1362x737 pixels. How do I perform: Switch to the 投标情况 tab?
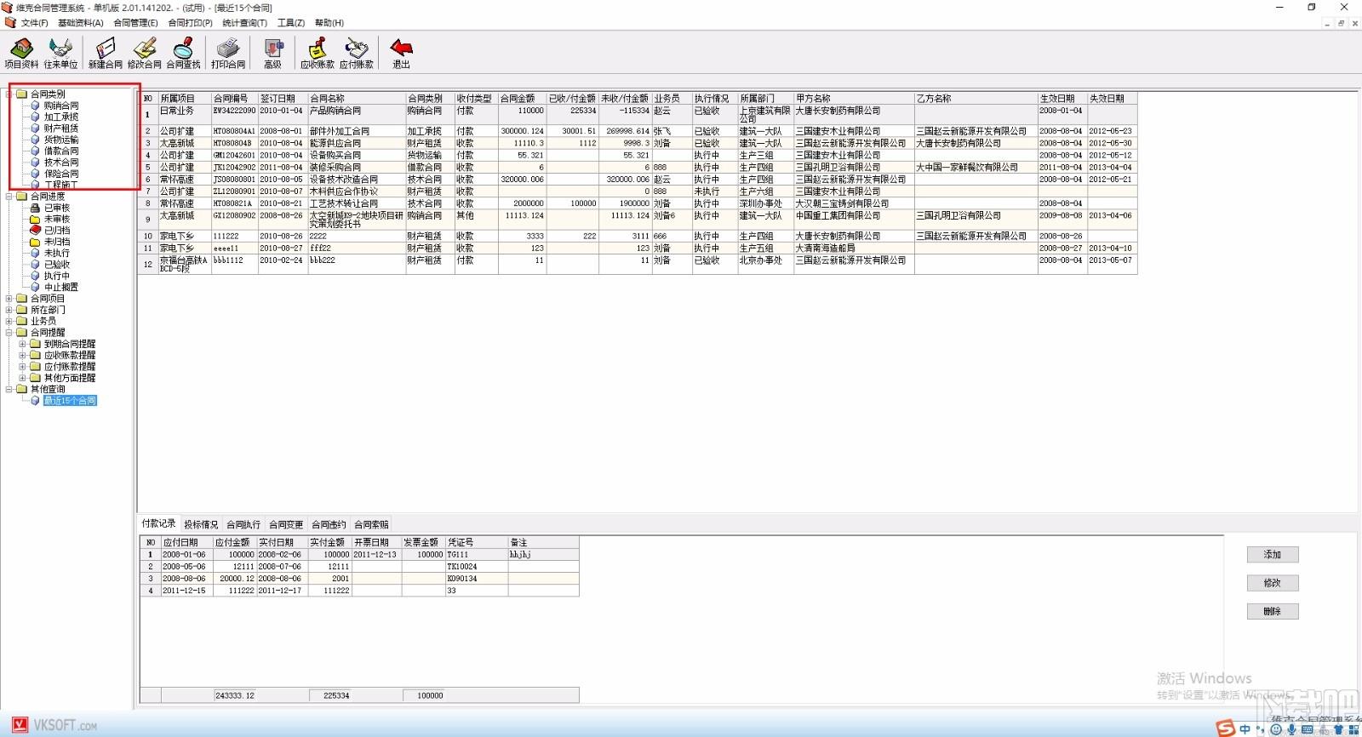(x=201, y=524)
